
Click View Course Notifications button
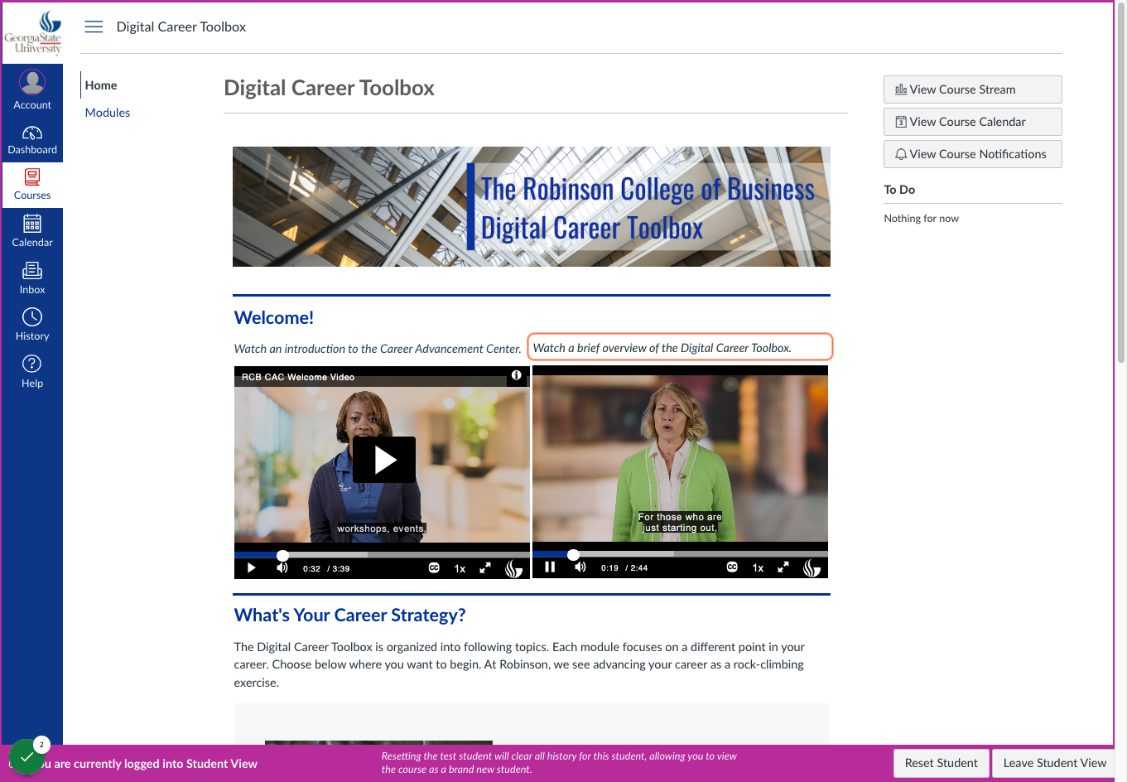(x=973, y=154)
